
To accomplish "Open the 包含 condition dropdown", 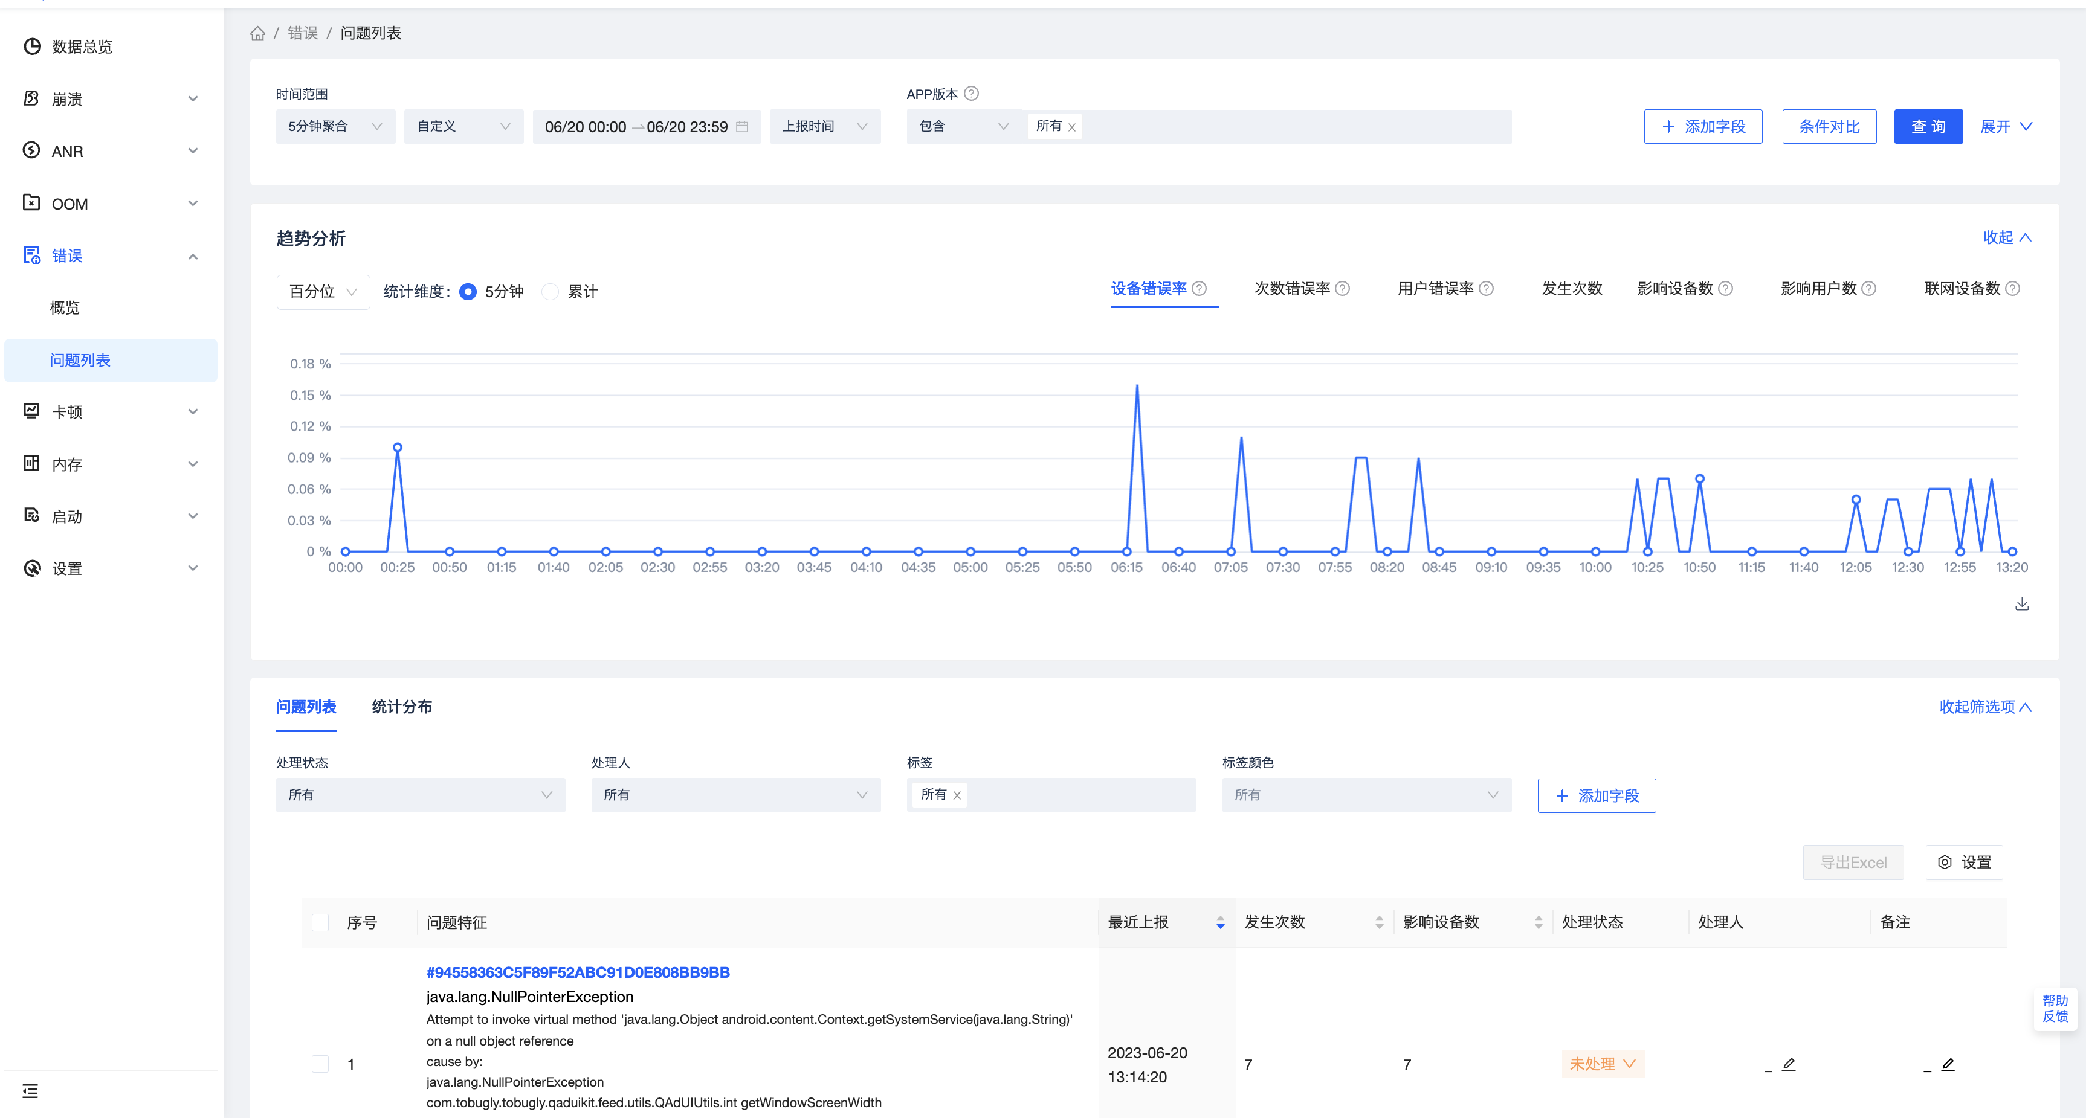I will (x=964, y=126).
